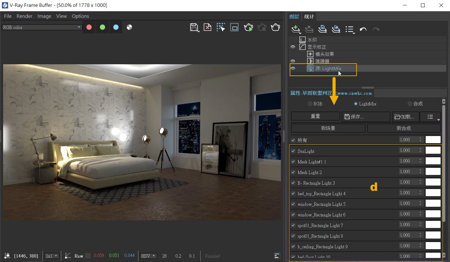Click the add layer icon with green plus
Image resolution: width=450 pixels, height=262 pixels.
coord(295,29)
